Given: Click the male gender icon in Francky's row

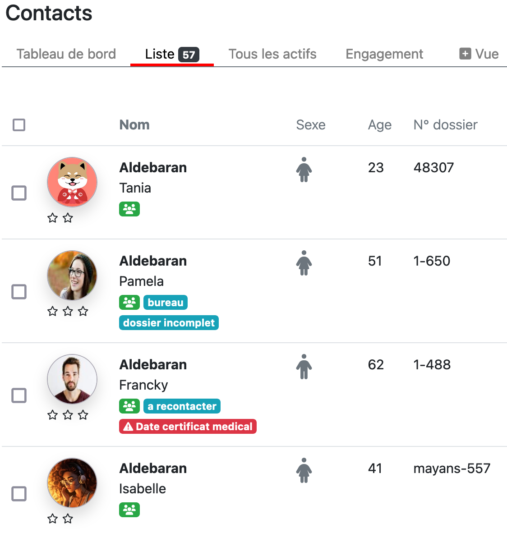Looking at the screenshot, I should [x=304, y=367].
